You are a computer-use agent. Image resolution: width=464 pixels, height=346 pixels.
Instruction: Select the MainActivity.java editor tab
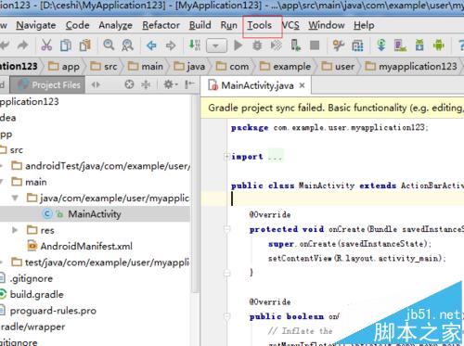[x=257, y=85]
